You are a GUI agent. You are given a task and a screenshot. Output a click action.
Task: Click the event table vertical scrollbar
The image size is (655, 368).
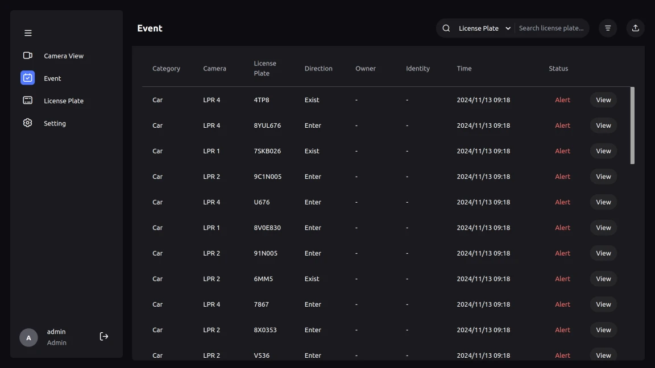pos(632,126)
